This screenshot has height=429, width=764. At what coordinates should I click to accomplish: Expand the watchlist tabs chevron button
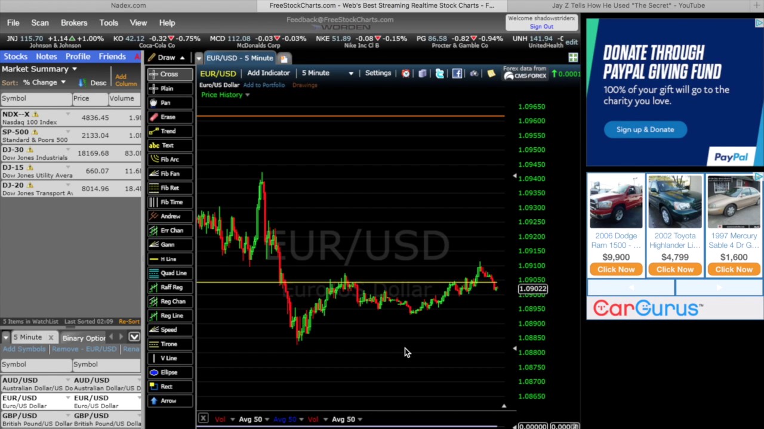tap(134, 337)
